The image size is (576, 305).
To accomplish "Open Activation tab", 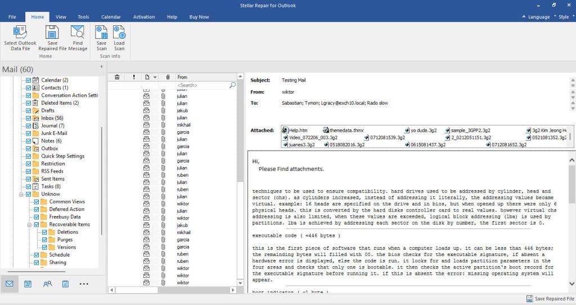I will [x=144, y=17].
